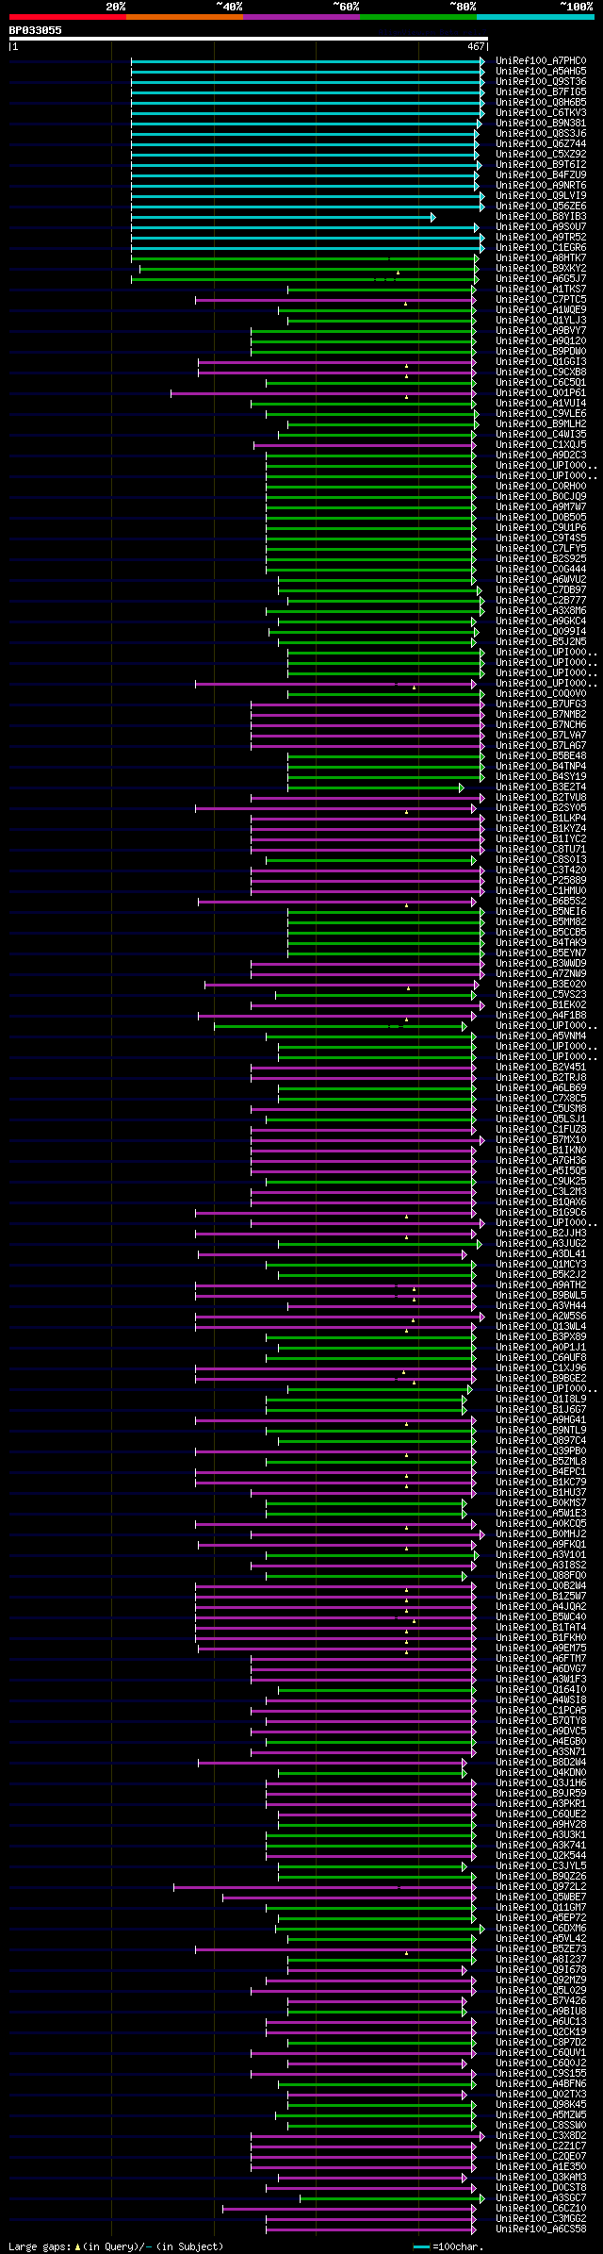This screenshot has width=603, height=2254.
Task: Open the UniRef100_Q8S3J6 entry
Action: coord(541,134)
